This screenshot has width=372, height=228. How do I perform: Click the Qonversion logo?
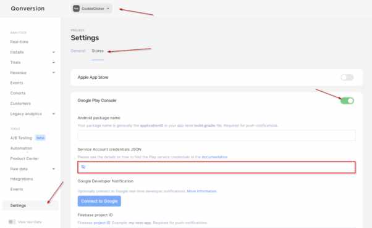[28, 9]
